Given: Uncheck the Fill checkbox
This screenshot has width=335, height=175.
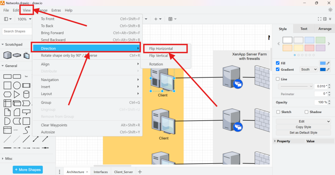Looking at the screenshot, I should click(278, 63).
